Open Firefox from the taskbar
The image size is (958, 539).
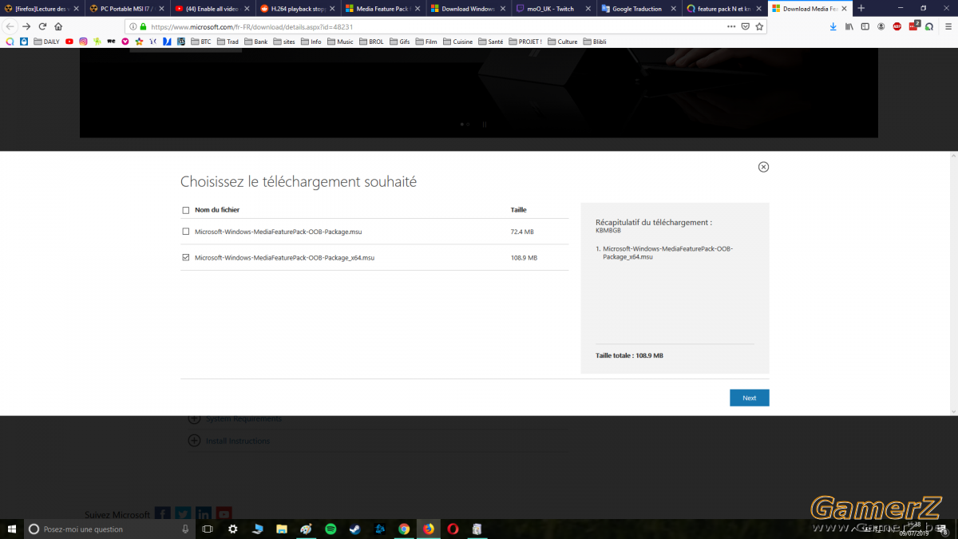[429, 529]
